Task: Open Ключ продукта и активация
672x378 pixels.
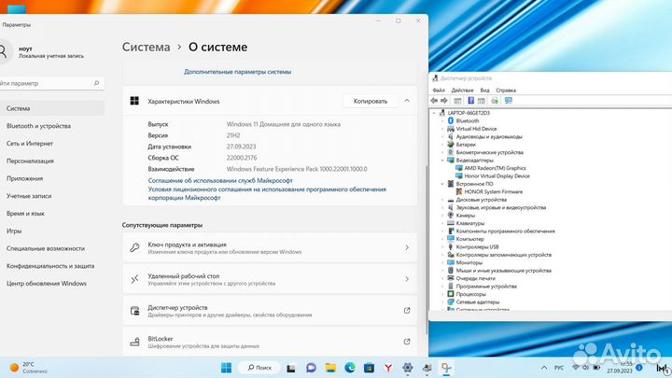Action: click(270, 247)
